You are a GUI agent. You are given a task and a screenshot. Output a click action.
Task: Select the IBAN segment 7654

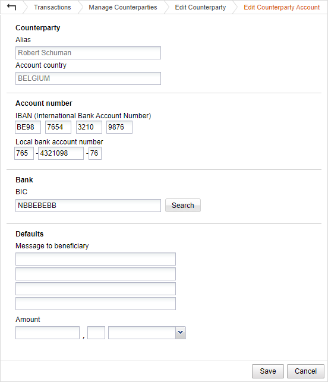click(x=58, y=127)
